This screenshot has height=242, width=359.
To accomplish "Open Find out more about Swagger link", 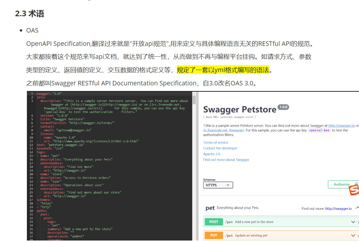I will (226, 160).
